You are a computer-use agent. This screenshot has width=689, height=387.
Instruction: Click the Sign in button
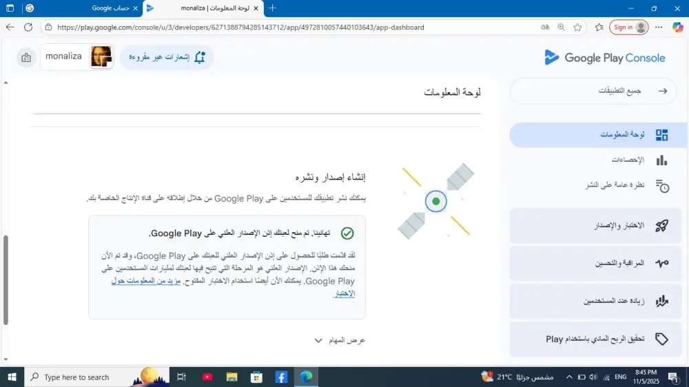pos(629,28)
